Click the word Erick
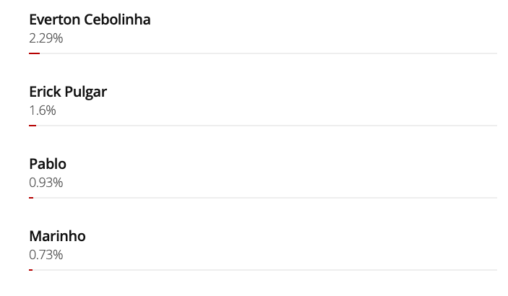The height and width of the screenshot is (296, 508). [46, 92]
